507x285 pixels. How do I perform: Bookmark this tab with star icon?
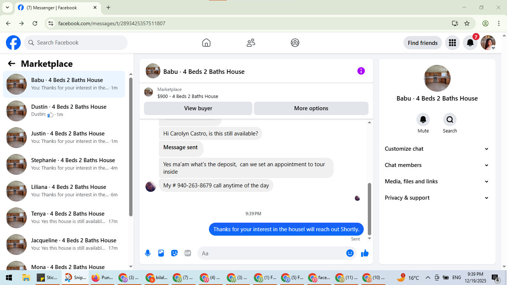pyautogui.click(x=467, y=23)
